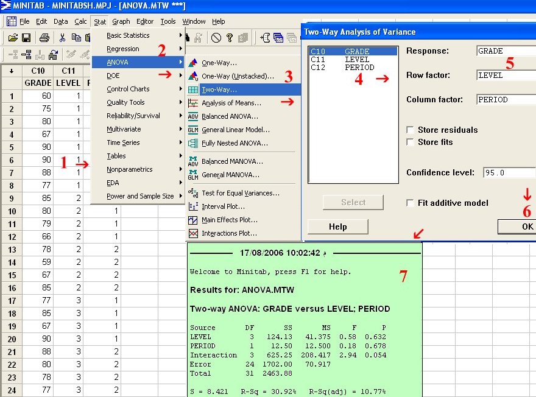Image resolution: width=536 pixels, height=397 pixels.
Task: Select C12 PERIOD in the variable list
Action: 353,68
